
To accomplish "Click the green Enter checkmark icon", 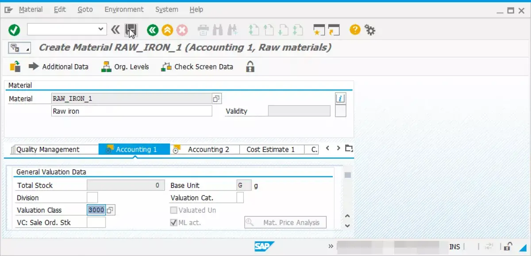I will 14,30.
